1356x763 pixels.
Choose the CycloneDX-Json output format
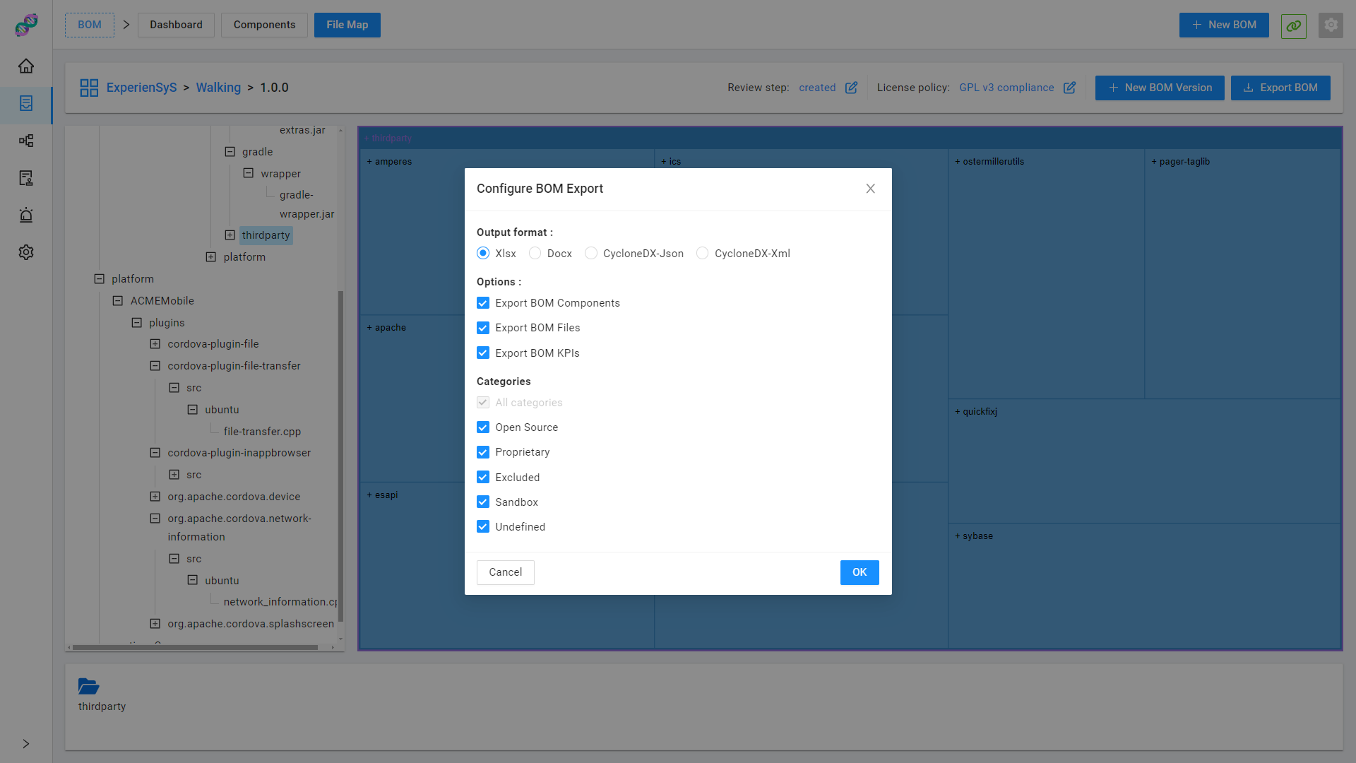click(x=590, y=253)
